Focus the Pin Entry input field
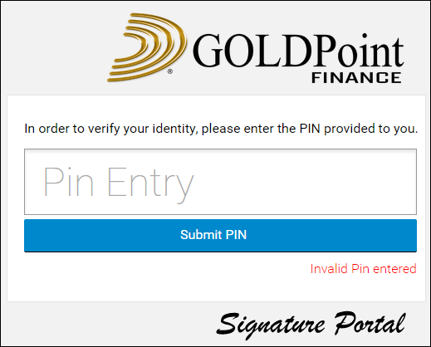Viewport: 431px width, 347px height. [220, 182]
